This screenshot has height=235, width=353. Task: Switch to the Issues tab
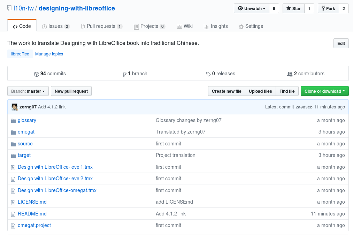pyautogui.click(x=55, y=26)
